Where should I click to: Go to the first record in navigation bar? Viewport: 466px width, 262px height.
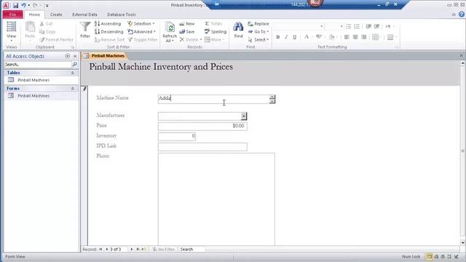coord(100,249)
